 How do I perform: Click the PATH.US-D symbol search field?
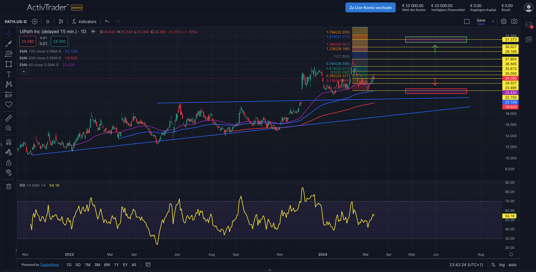tap(16, 22)
